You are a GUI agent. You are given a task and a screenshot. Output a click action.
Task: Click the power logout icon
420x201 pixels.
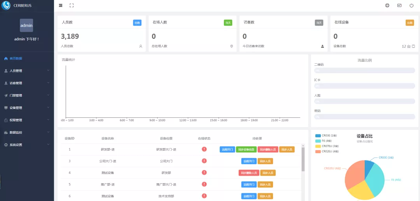(411, 5)
